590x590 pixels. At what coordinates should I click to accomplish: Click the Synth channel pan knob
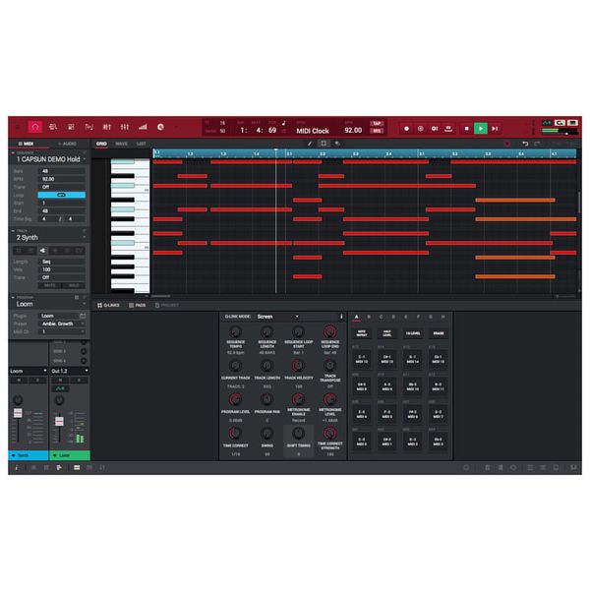[x=18, y=400]
